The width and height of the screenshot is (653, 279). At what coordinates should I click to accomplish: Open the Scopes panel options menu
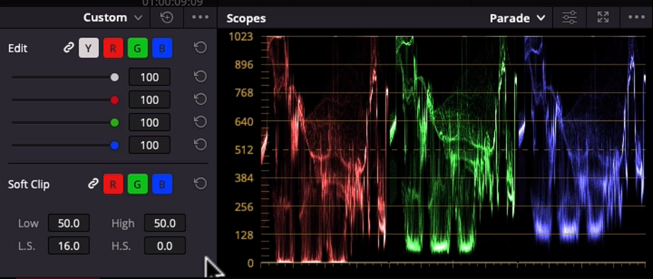636,18
